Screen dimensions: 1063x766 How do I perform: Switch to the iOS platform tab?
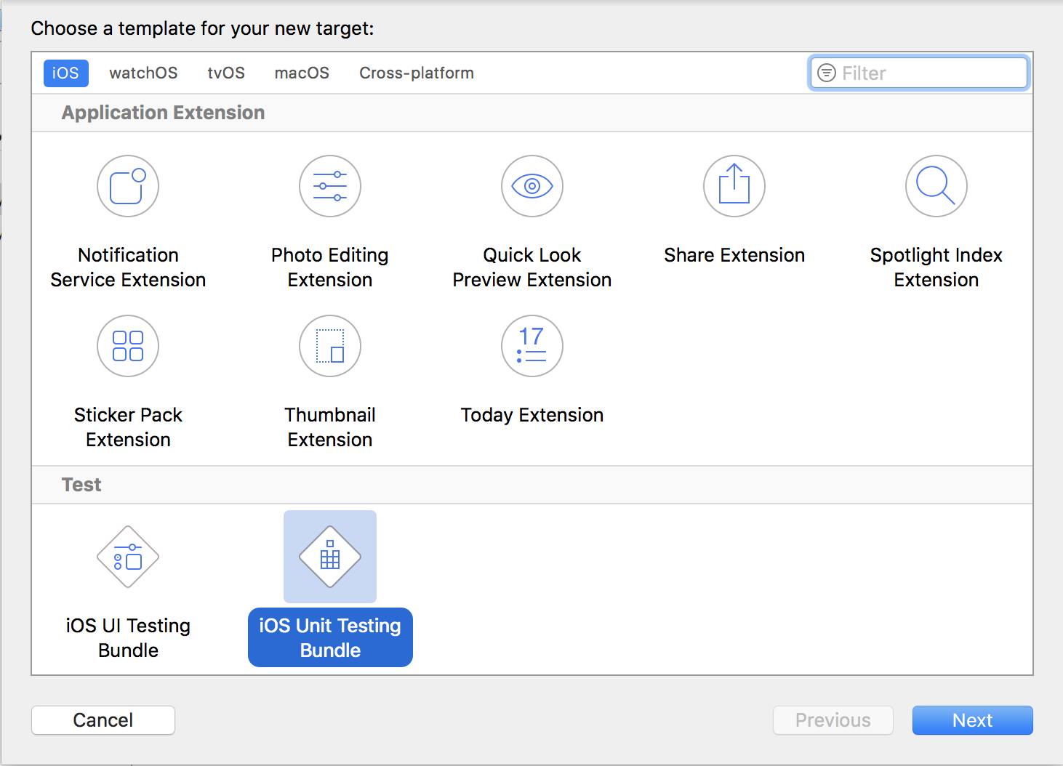65,73
